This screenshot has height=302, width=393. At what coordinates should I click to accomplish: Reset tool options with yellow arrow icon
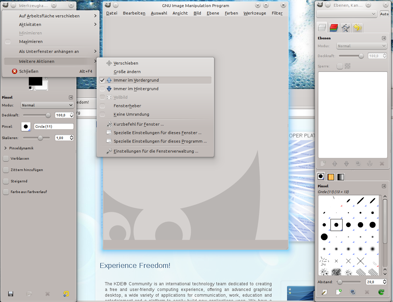click(66, 294)
